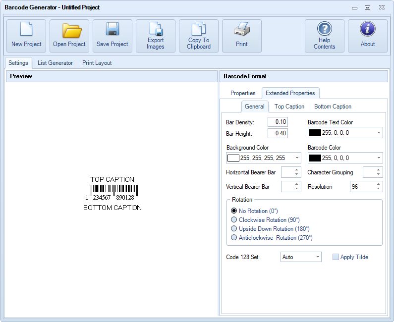This screenshot has height=322, width=394.
Task: Click the Export Images icon
Action: pyautogui.click(x=156, y=30)
